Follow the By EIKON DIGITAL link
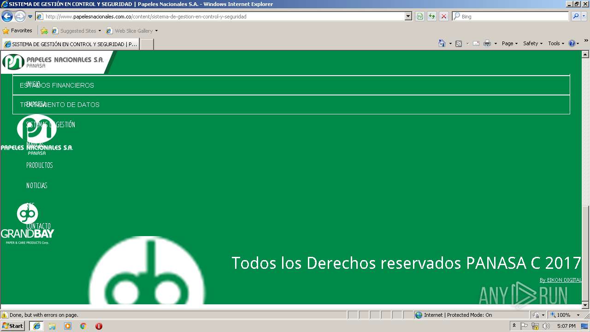 pyautogui.click(x=560, y=280)
